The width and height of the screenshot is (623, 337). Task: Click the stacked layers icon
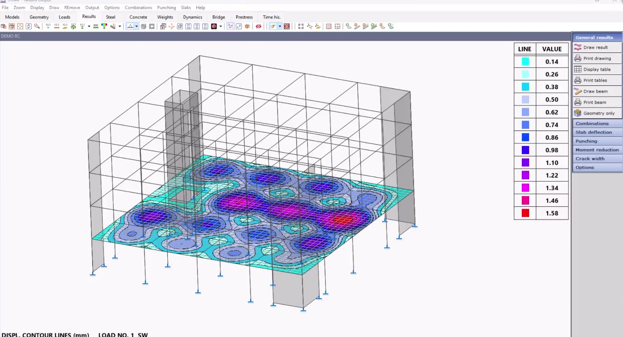pos(144,26)
